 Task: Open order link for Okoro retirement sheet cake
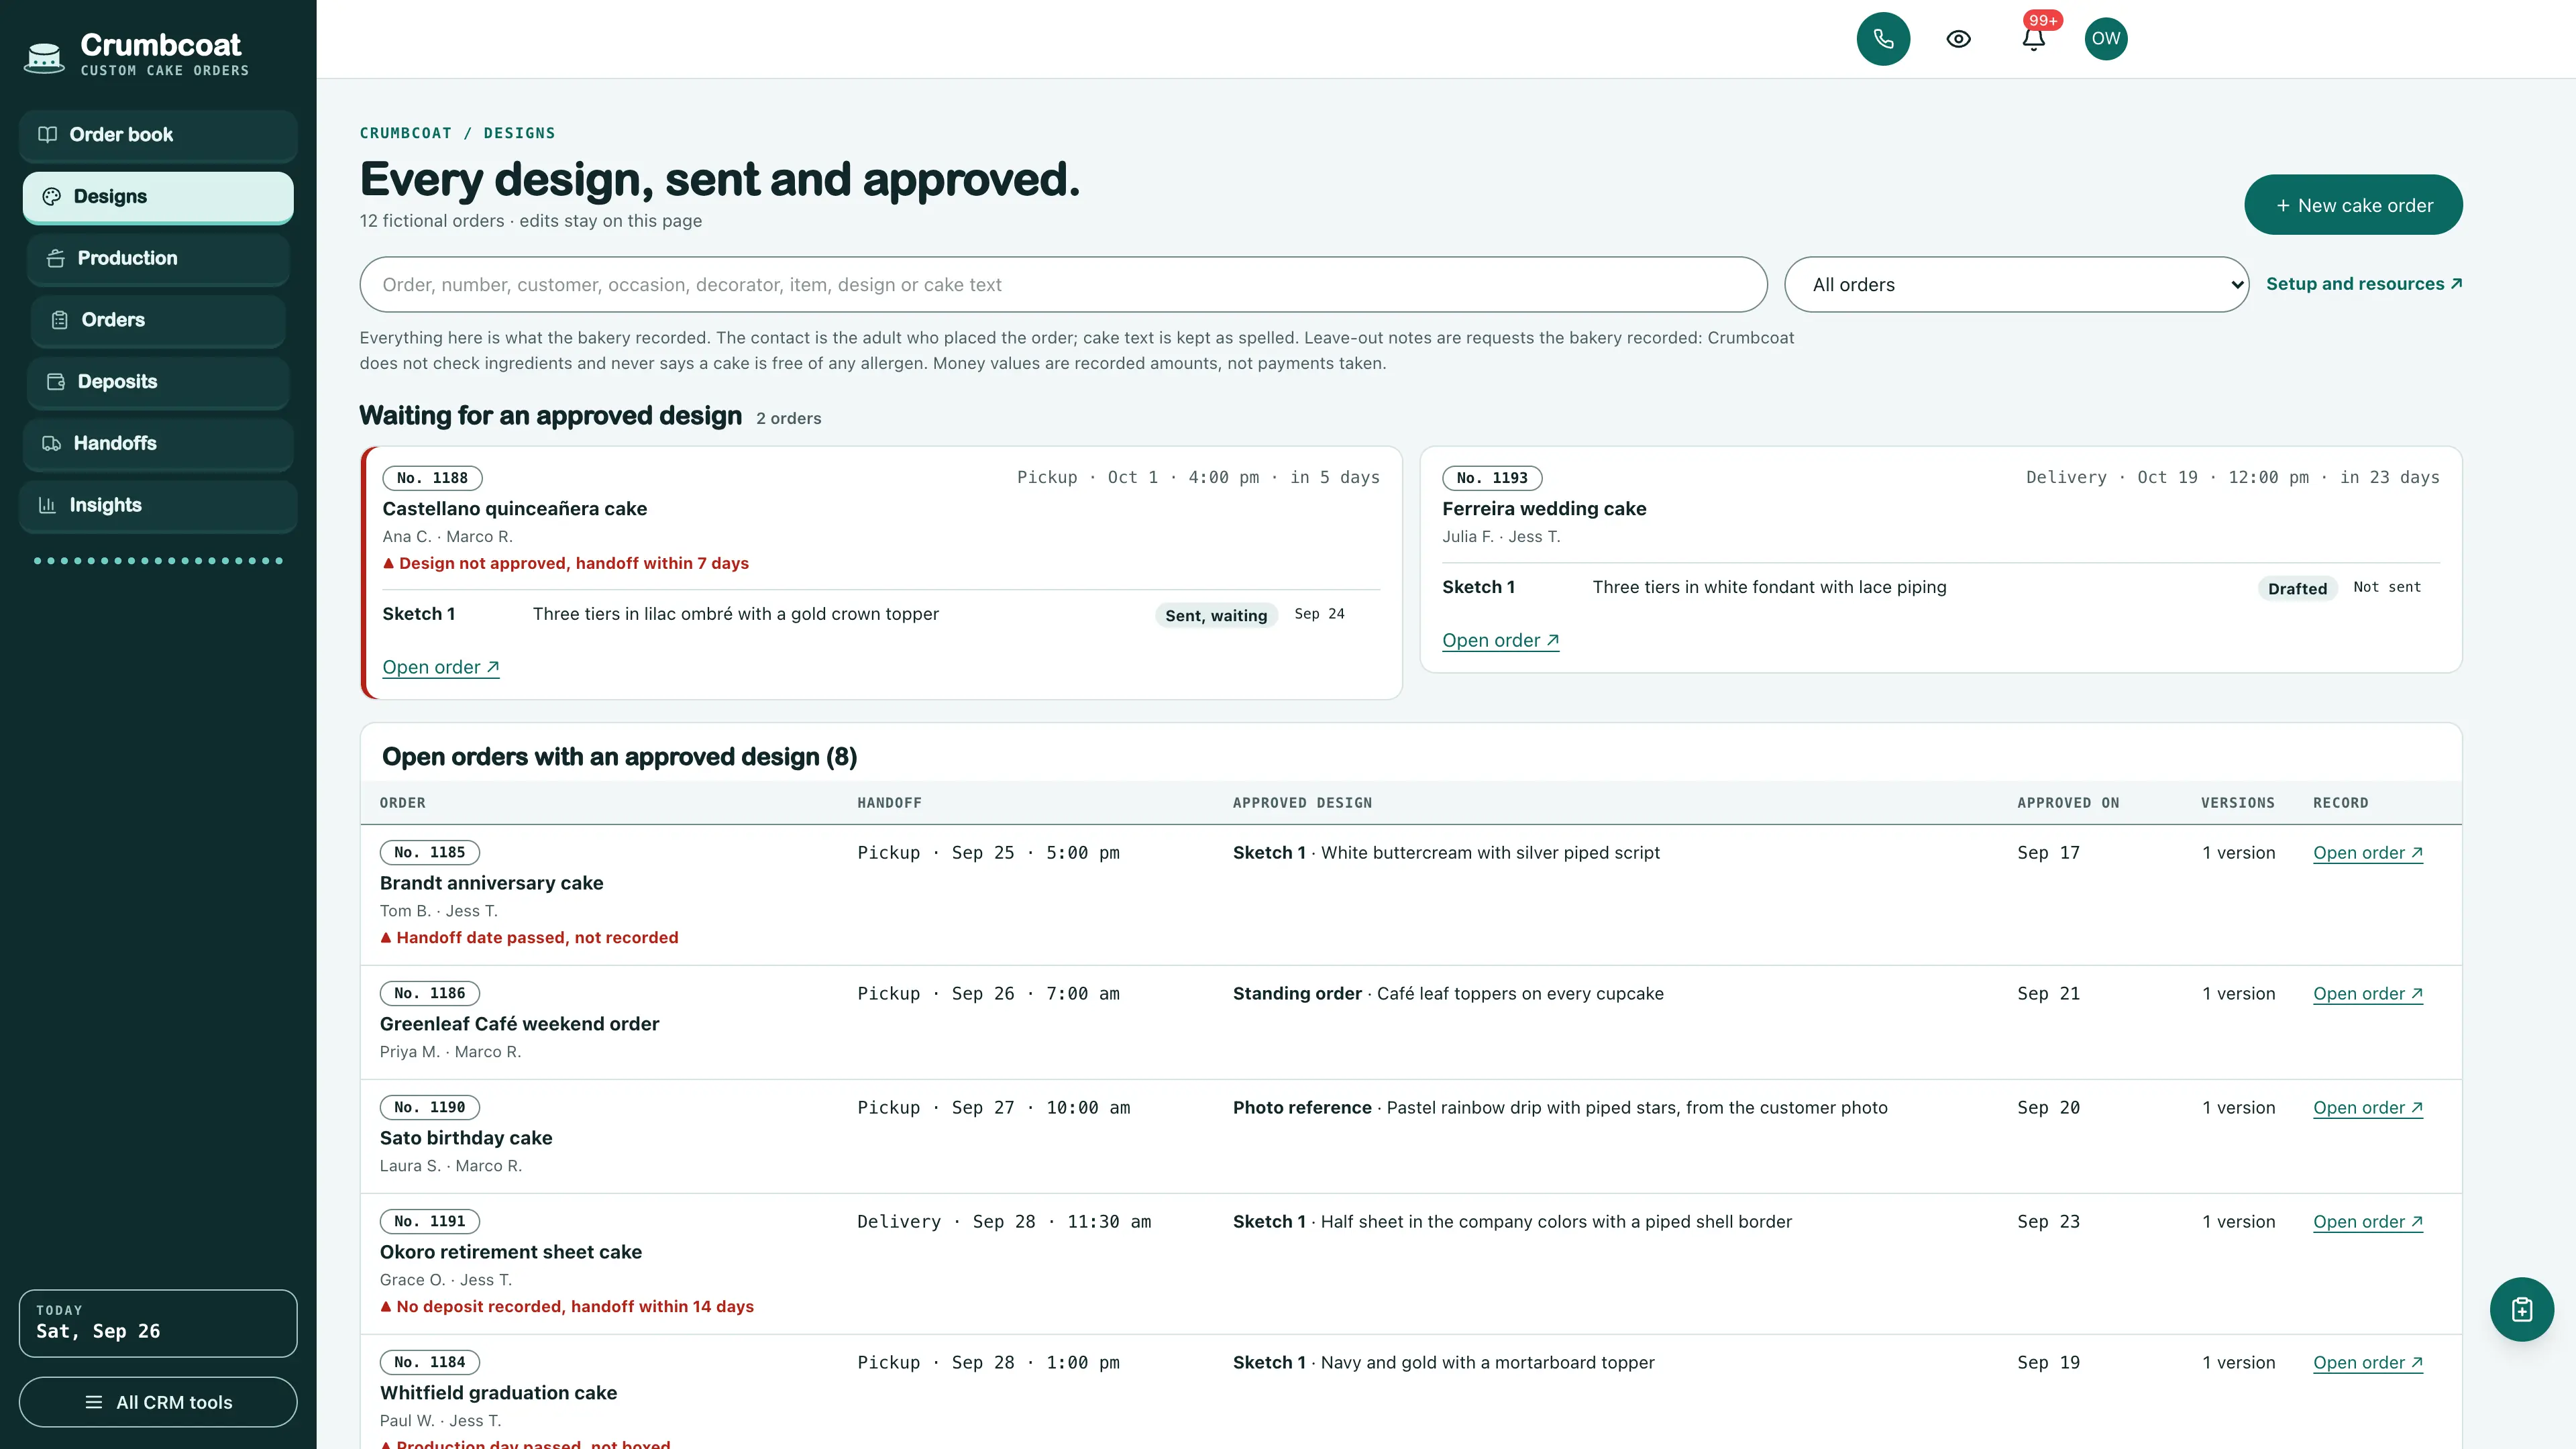point(2367,1222)
